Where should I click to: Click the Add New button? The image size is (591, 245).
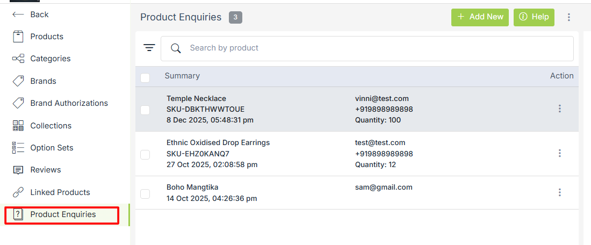click(480, 17)
